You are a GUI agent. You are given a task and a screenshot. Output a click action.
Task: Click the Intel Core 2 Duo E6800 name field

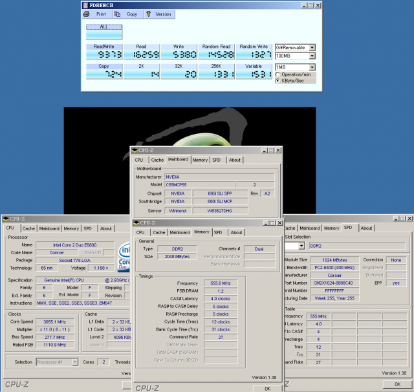[75, 245]
